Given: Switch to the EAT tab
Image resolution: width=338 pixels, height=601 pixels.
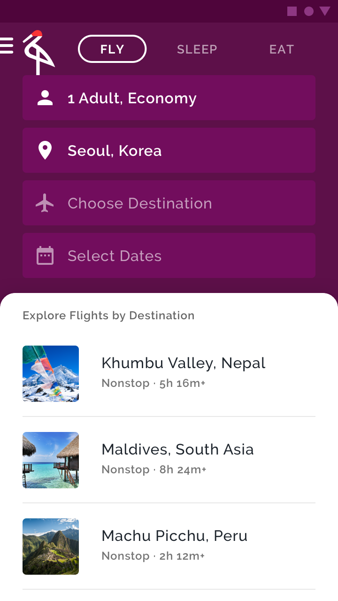Looking at the screenshot, I should 281,49.
